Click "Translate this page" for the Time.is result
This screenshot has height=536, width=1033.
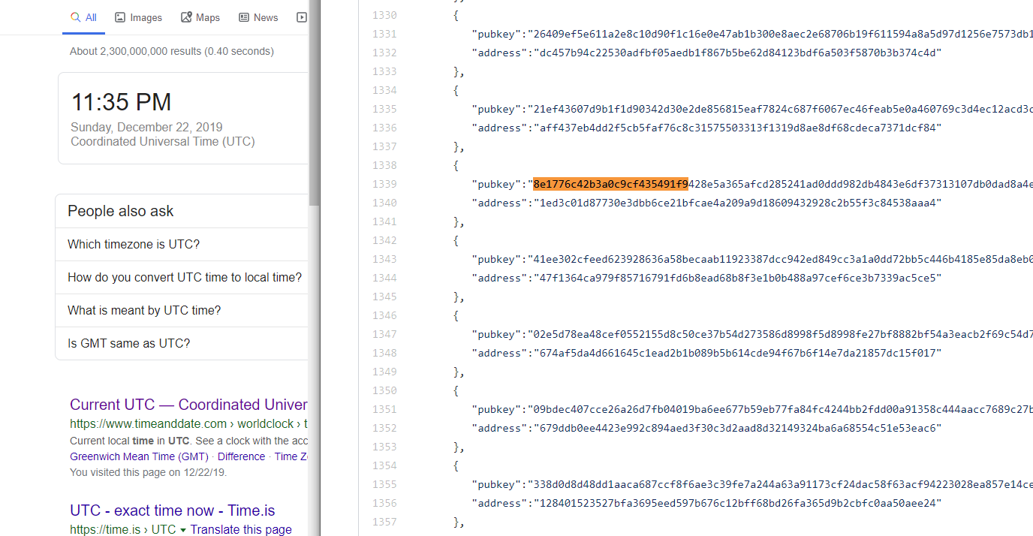(x=241, y=529)
